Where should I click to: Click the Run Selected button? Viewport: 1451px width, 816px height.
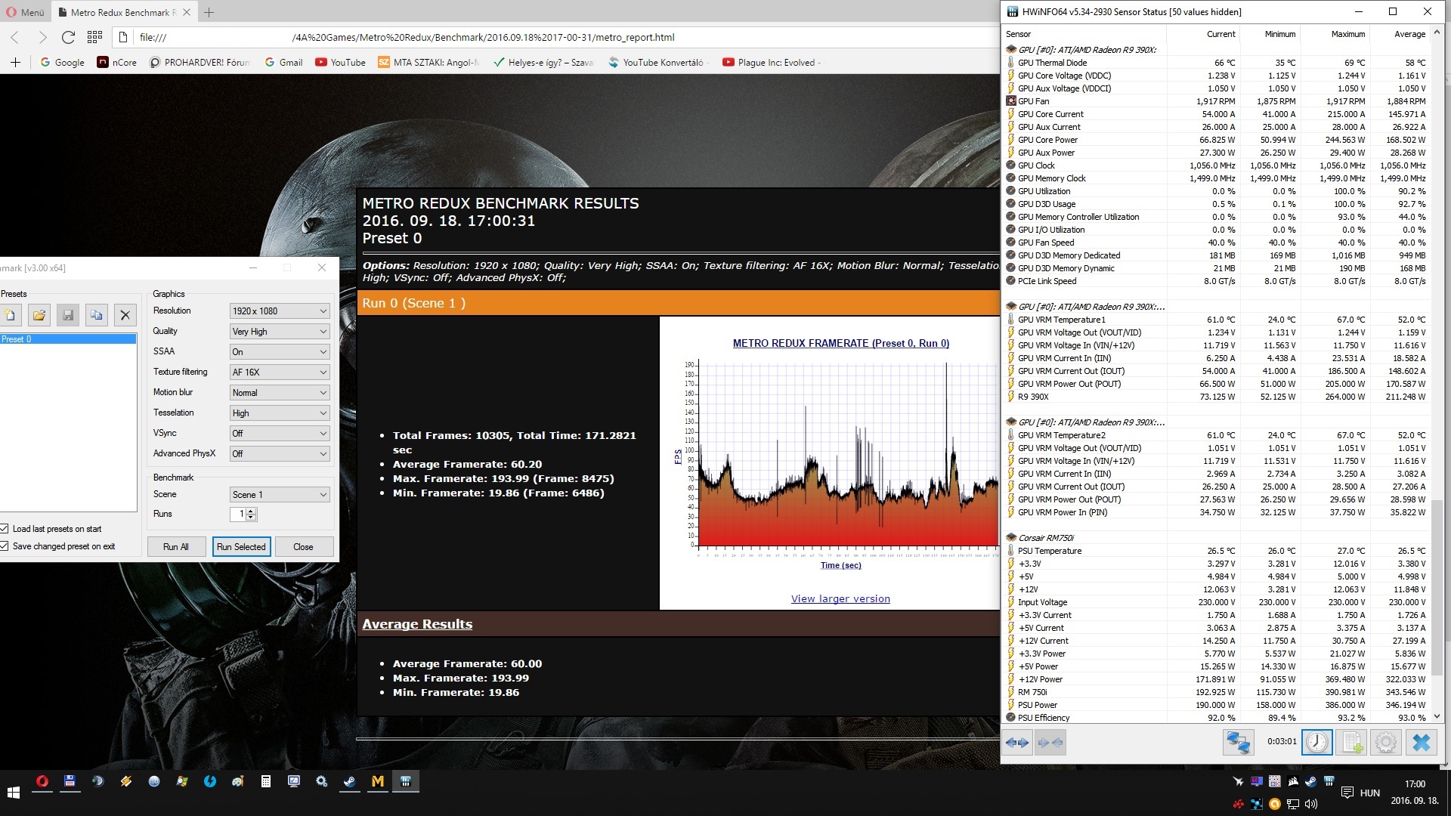point(241,547)
